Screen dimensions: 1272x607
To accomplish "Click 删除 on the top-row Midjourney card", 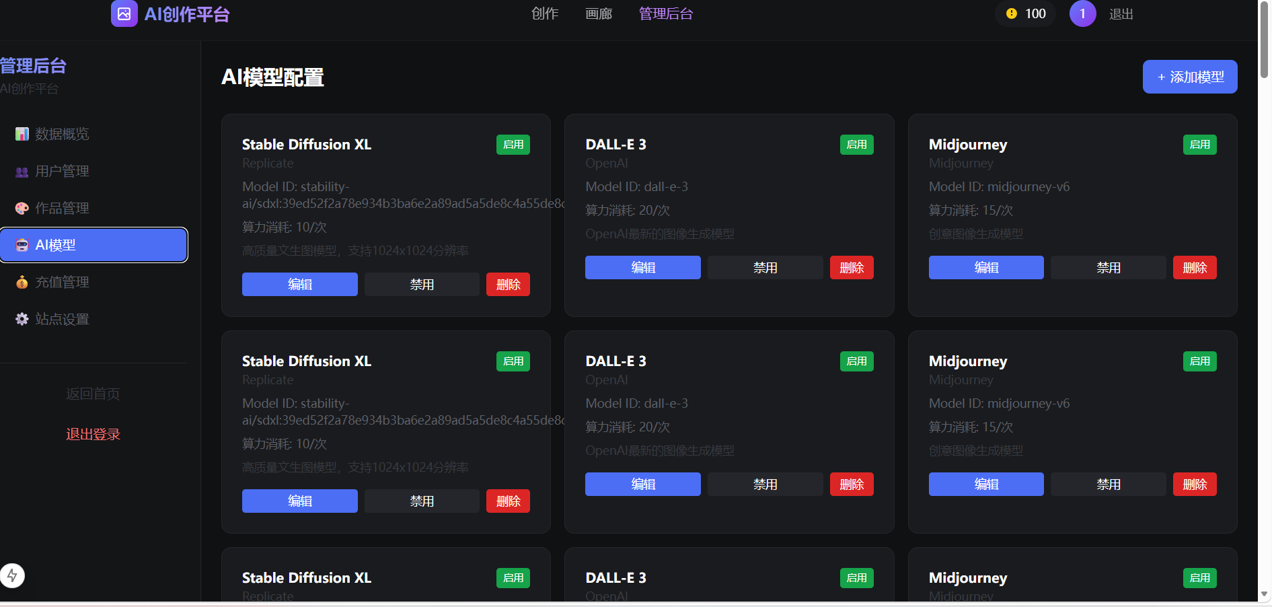I will pos(1195,267).
